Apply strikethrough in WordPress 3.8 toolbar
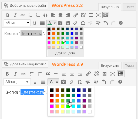 pyautogui.click(x=23, y=15)
